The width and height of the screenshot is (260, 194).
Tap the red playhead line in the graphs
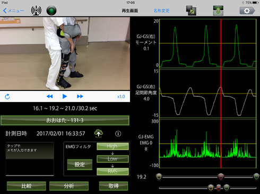point(221,94)
